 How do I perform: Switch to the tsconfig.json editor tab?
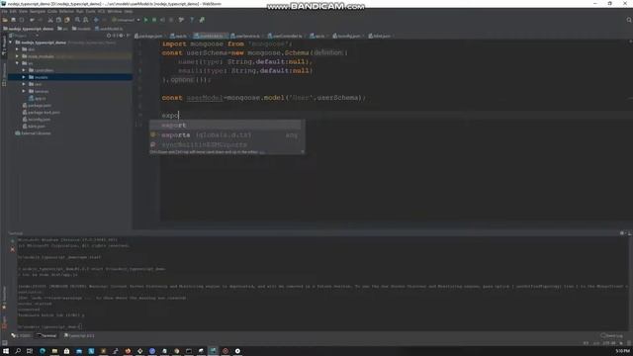[347, 36]
